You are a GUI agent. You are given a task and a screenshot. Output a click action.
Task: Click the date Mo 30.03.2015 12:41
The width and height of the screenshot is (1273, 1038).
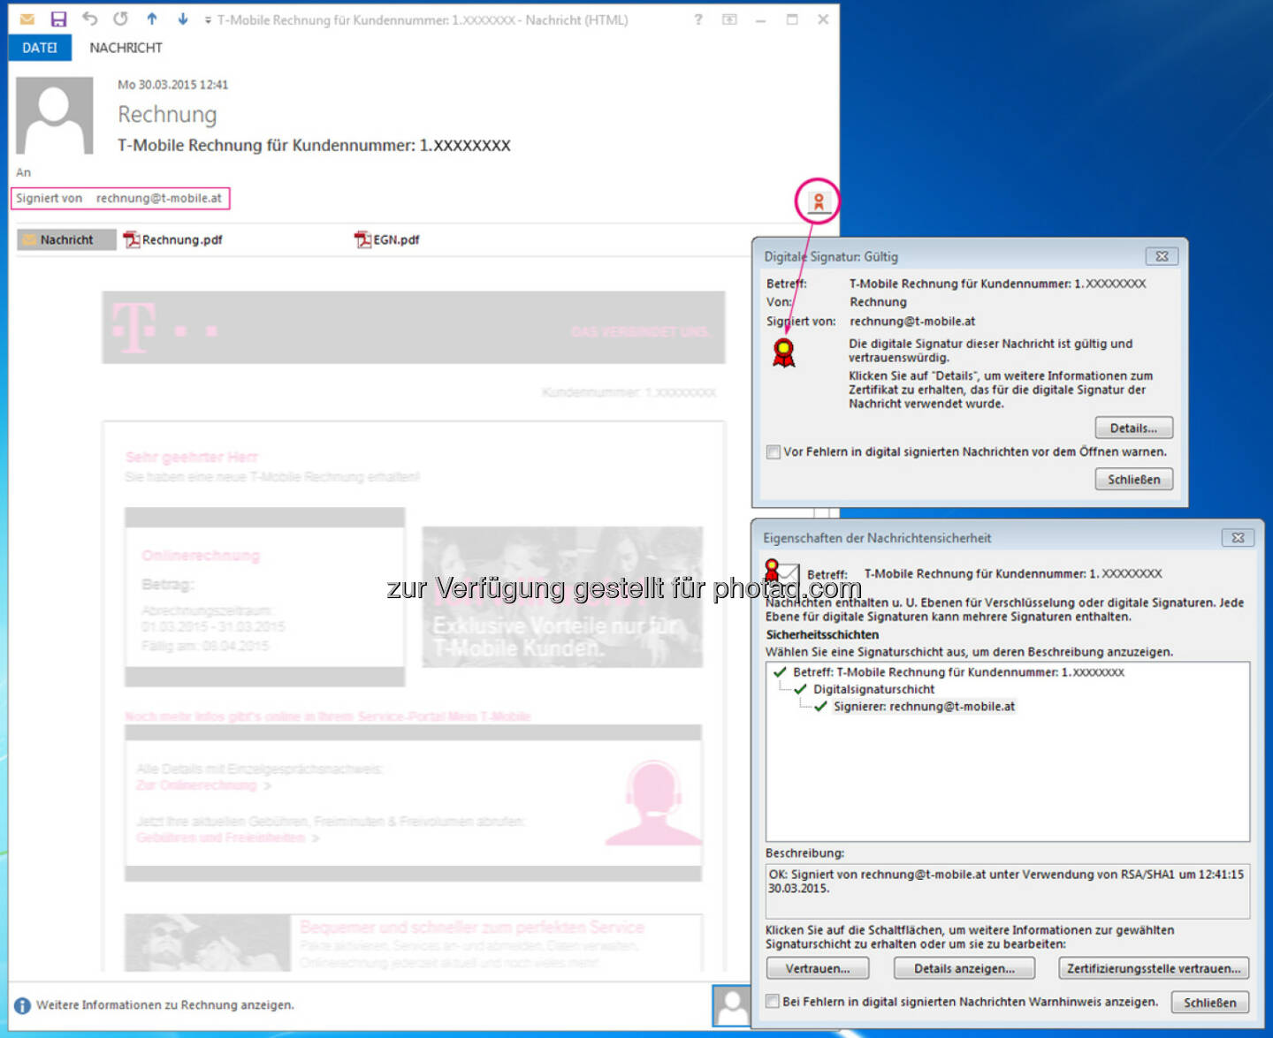pyautogui.click(x=172, y=85)
